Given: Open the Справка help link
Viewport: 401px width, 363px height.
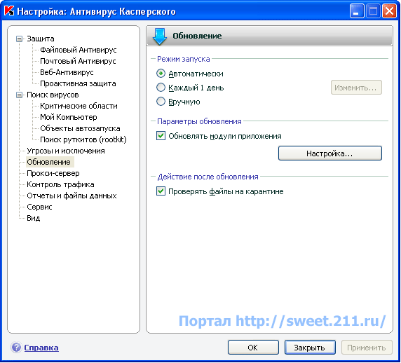Looking at the screenshot, I should [x=41, y=348].
